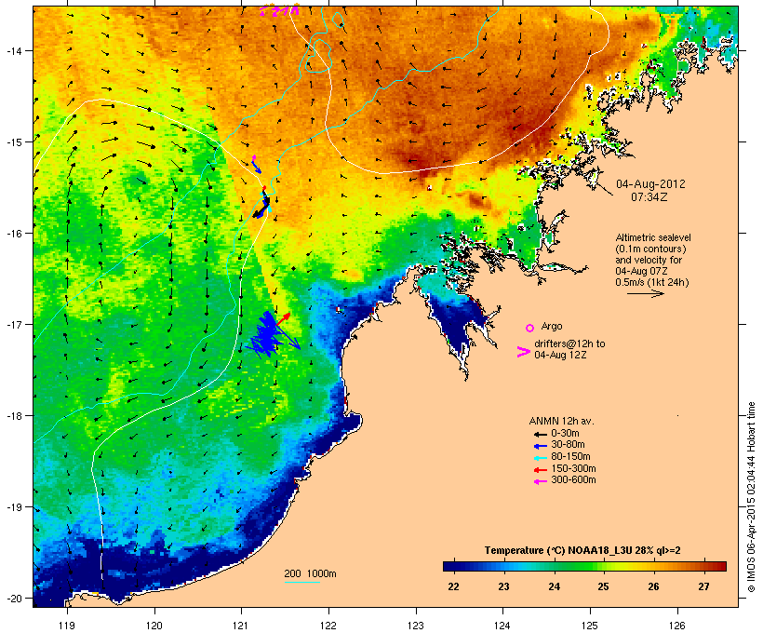Click the warm dark-red SST patch near 15S 123E
This screenshot has height=633, width=763.
[x=421, y=160]
